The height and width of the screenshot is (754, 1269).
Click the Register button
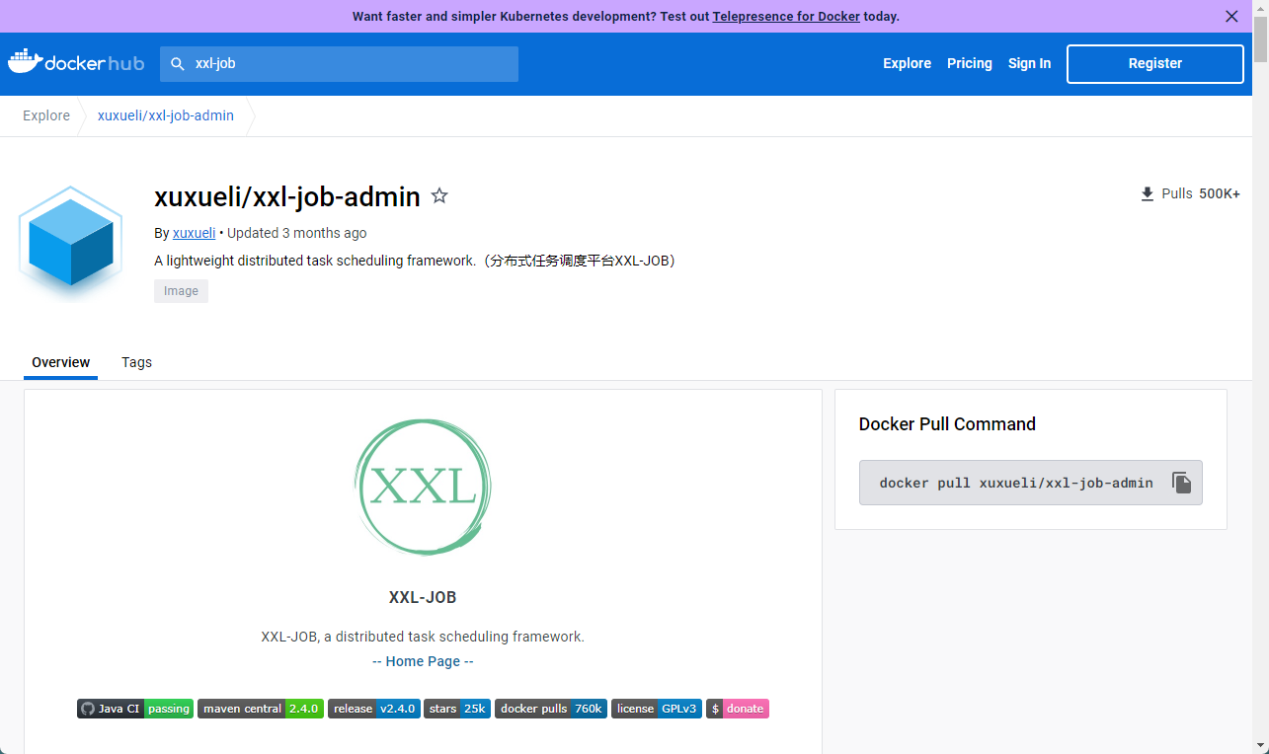click(1154, 63)
